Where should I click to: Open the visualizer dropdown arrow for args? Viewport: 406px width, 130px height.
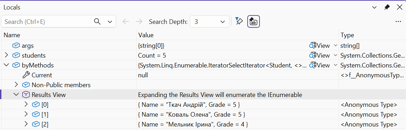pyautogui.click(x=335, y=46)
